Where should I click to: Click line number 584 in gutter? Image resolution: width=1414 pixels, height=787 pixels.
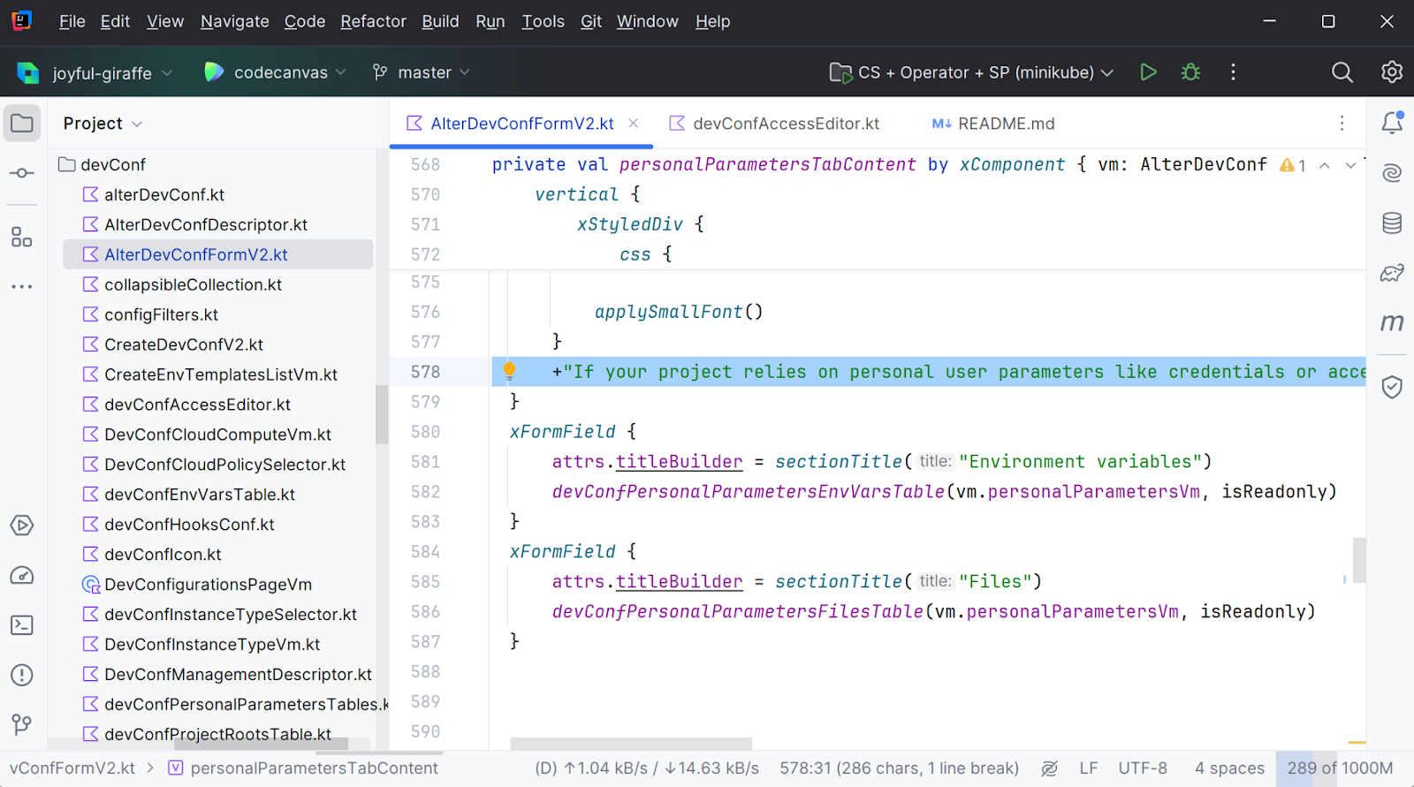[425, 552]
